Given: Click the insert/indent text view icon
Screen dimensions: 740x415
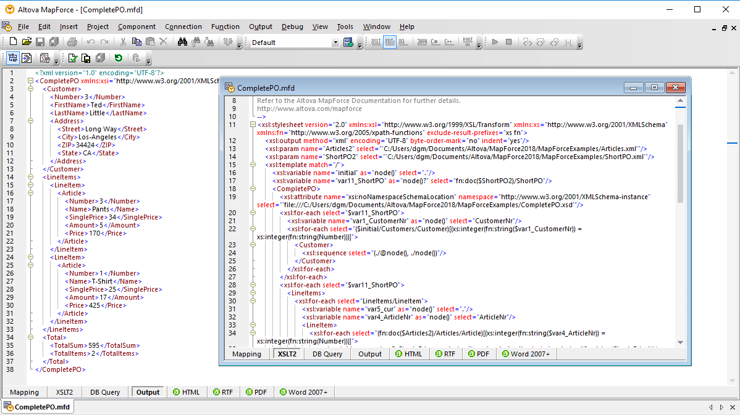Looking at the screenshot, I should (x=27, y=58).
